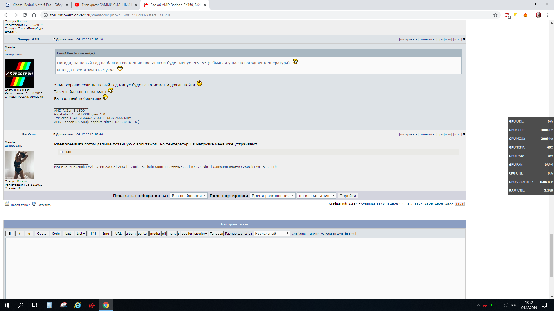Toggle bold formatting button B
The height and width of the screenshot is (311, 554).
click(x=10, y=234)
